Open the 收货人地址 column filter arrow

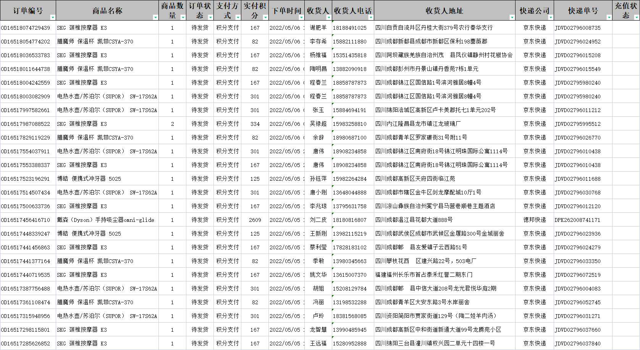(x=512, y=18)
